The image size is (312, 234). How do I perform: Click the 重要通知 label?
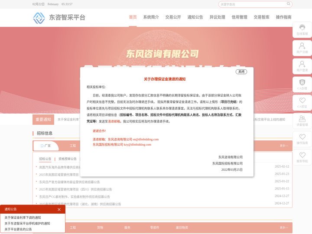(43, 120)
